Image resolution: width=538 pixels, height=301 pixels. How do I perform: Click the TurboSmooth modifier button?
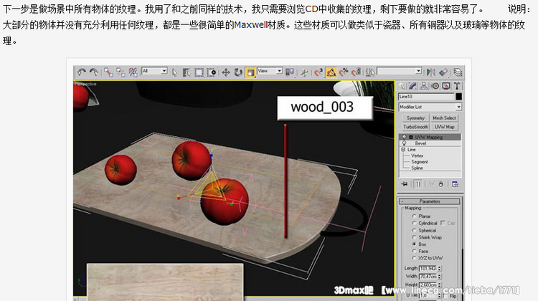pyautogui.click(x=415, y=127)
